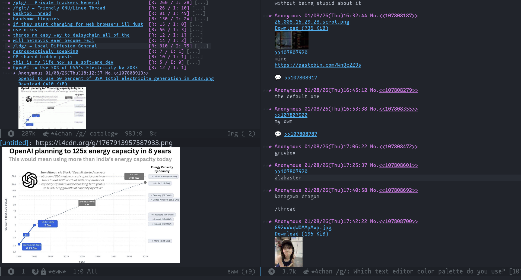The height and width of the screenshot is (280, 521).
Task: Expand the Desktop Thread entry
Action: tap(199, 14)
